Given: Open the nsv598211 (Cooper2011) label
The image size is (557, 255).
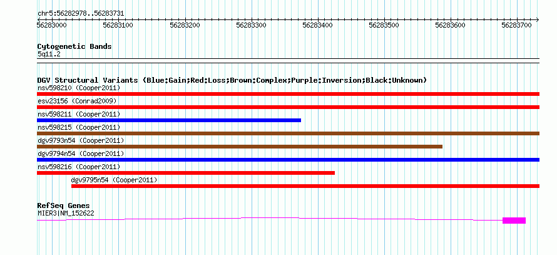Looking at the screenshot, I should [x=79, y=114].
